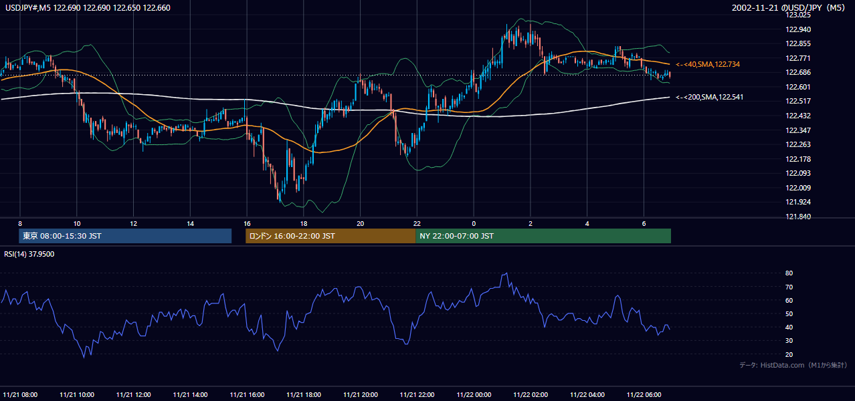
Task: Click price level 122.771 on the axis
Action: coord(798,58)
